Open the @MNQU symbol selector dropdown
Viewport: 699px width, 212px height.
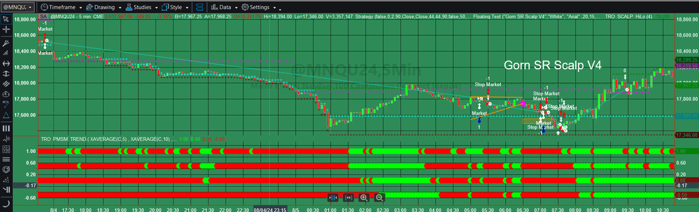pos(18,8)
